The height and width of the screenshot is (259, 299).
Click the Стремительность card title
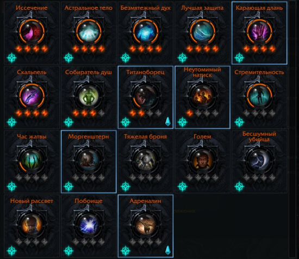(x=259, y=72)
